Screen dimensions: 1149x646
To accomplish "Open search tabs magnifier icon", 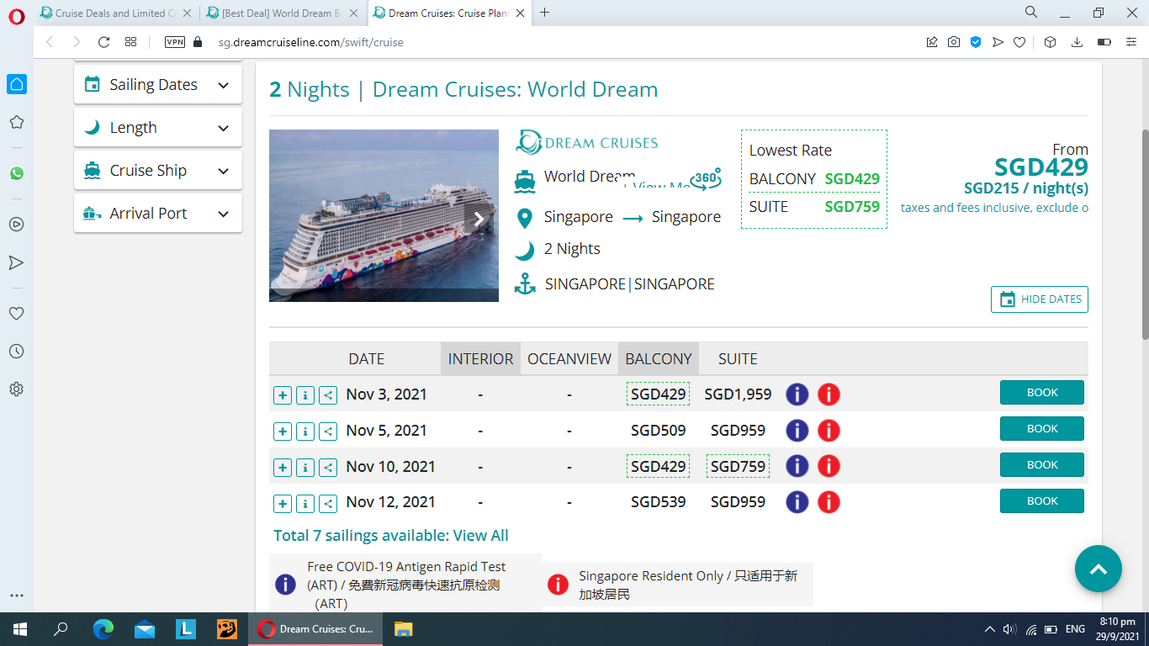I will point(1031,13).
